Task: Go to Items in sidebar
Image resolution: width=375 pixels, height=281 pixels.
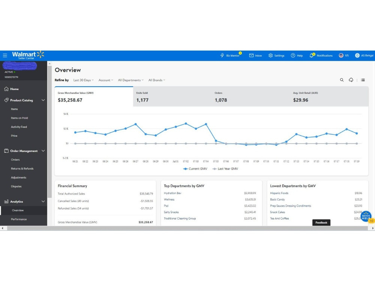Action: (x=14, y=109)
